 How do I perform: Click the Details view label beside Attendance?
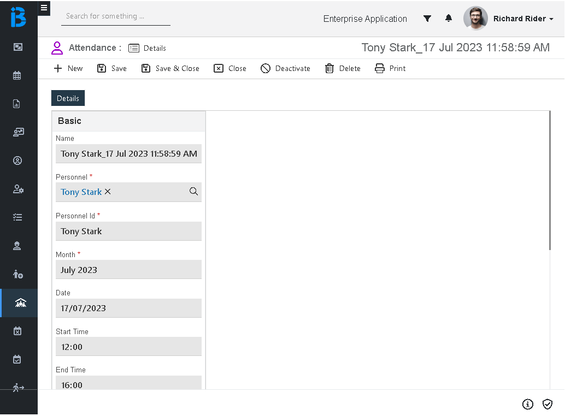tap(148, 48)
